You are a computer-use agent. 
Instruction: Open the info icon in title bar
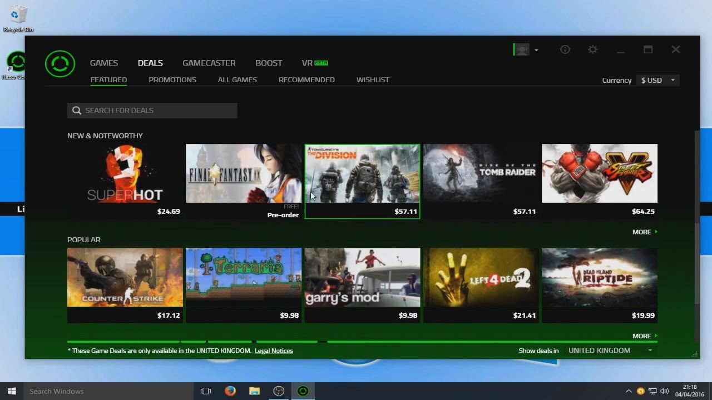click(x=565, y=49)
